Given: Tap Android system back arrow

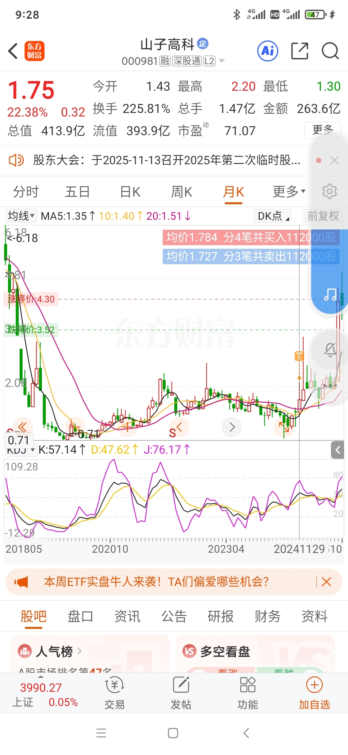Looking at the screenshot, I should click(246, 733).
